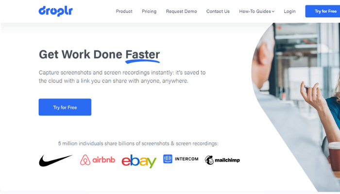Open the Product menu item

(x=124, y=11)
